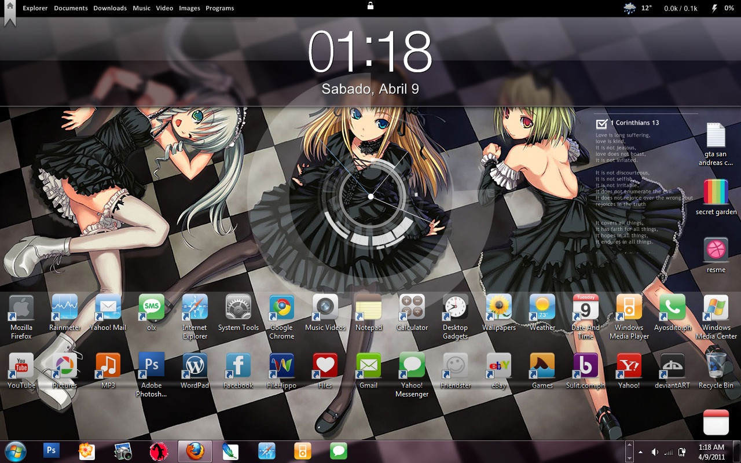Select Video in the top bar
Screen dimensions: 741x463
pos(164,8)
